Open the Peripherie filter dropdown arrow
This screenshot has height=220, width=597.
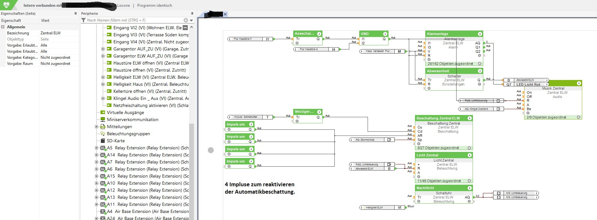pyautogui.click(x=192, y=20)
